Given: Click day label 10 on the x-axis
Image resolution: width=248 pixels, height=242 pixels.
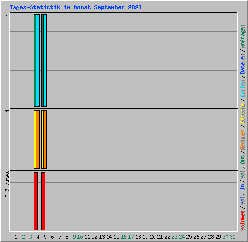Looking at the screenshot, I should coord(80,237).
